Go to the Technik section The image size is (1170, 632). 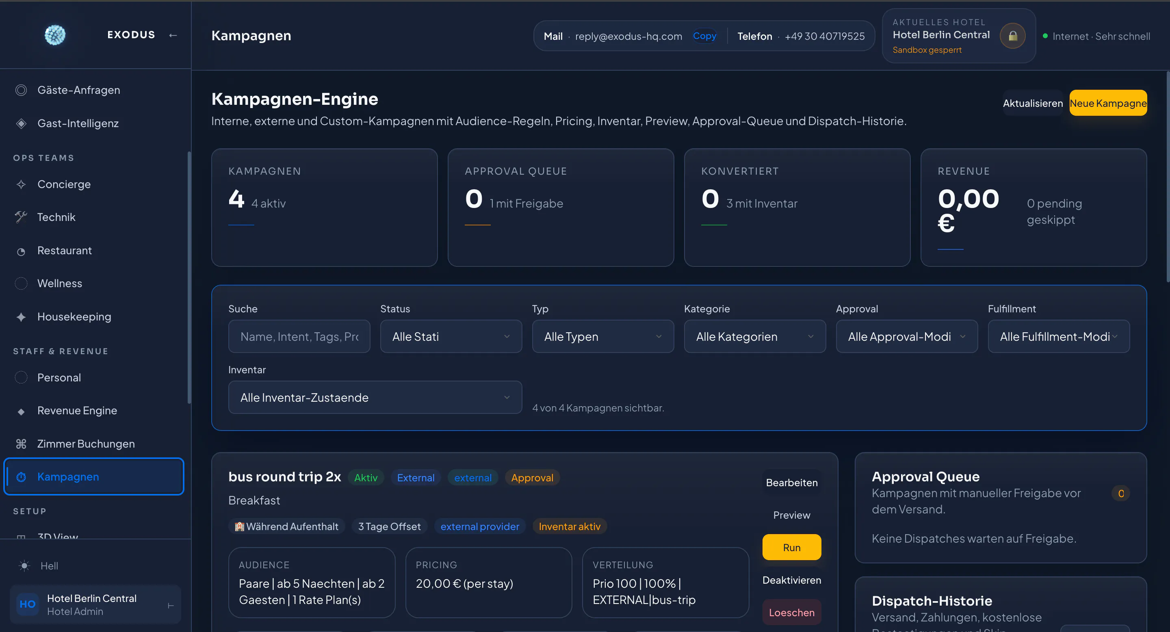pos(93,217)
